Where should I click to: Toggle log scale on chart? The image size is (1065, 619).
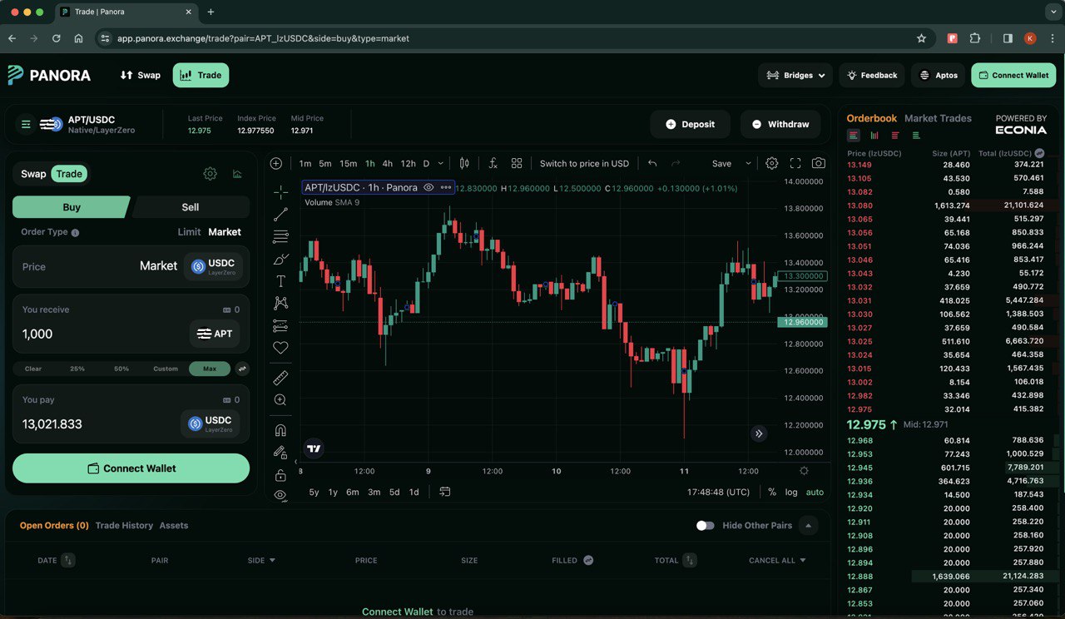791,492
